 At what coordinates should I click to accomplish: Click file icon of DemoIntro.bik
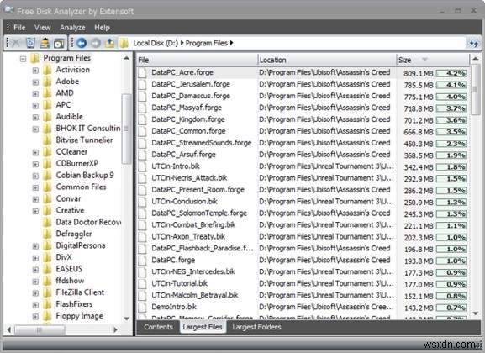click(x=142, y=308)
